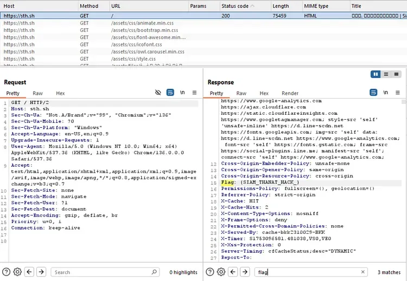Select row /assets/css/font-awesome.min
Screen dimensions: 407x281
tap(203, 37)
